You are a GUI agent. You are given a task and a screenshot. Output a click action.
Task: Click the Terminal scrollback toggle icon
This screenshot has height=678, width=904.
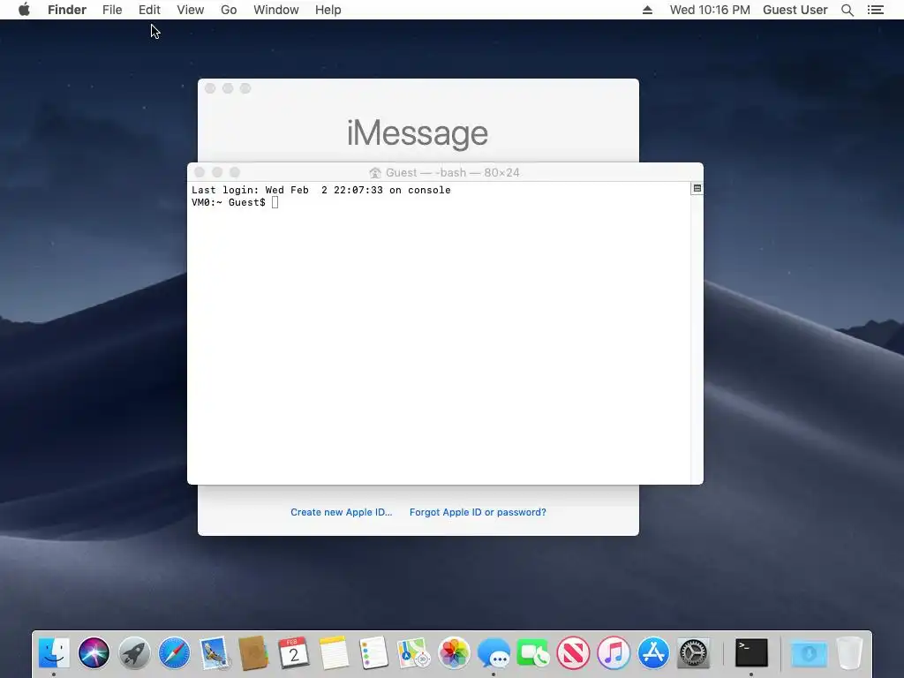pyautogui.click(x=697, y=189)
